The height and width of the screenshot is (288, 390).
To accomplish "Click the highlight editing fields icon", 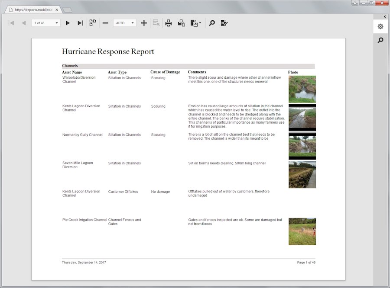I will click(x=156, y=23).
